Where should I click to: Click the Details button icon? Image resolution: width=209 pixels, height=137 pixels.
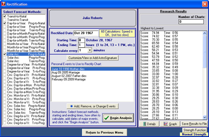click(145, 124)
